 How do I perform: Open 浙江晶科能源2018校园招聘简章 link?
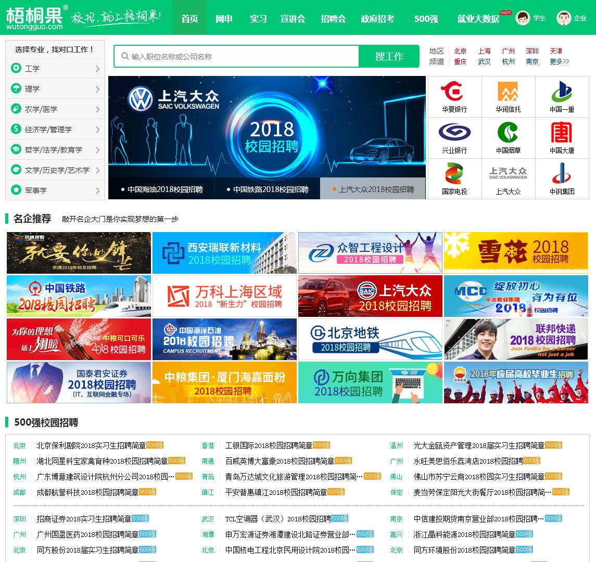(x=464, y=534)
